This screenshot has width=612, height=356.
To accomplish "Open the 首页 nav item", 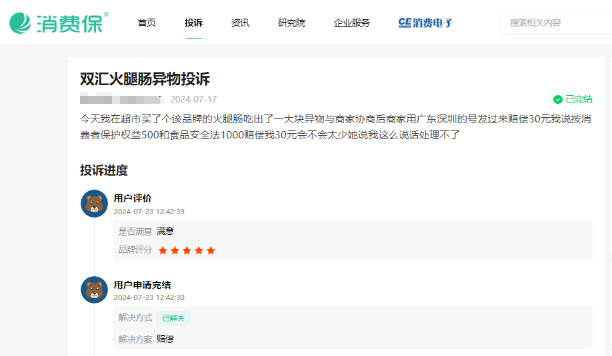I will [147, 23].
